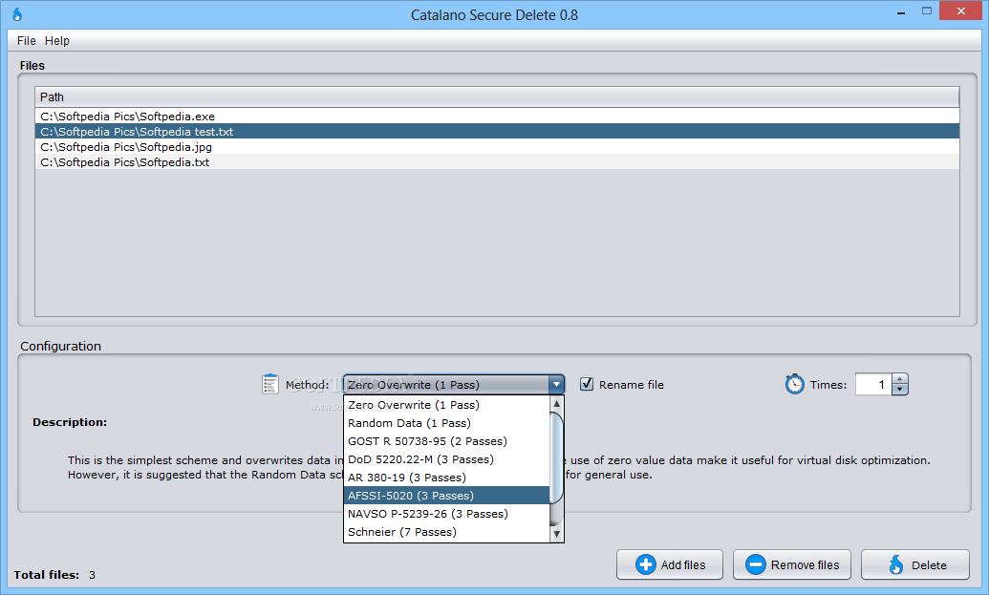
Task: Click dropdown list scrollbar down arrow
Action: click(x=556, y=534)
